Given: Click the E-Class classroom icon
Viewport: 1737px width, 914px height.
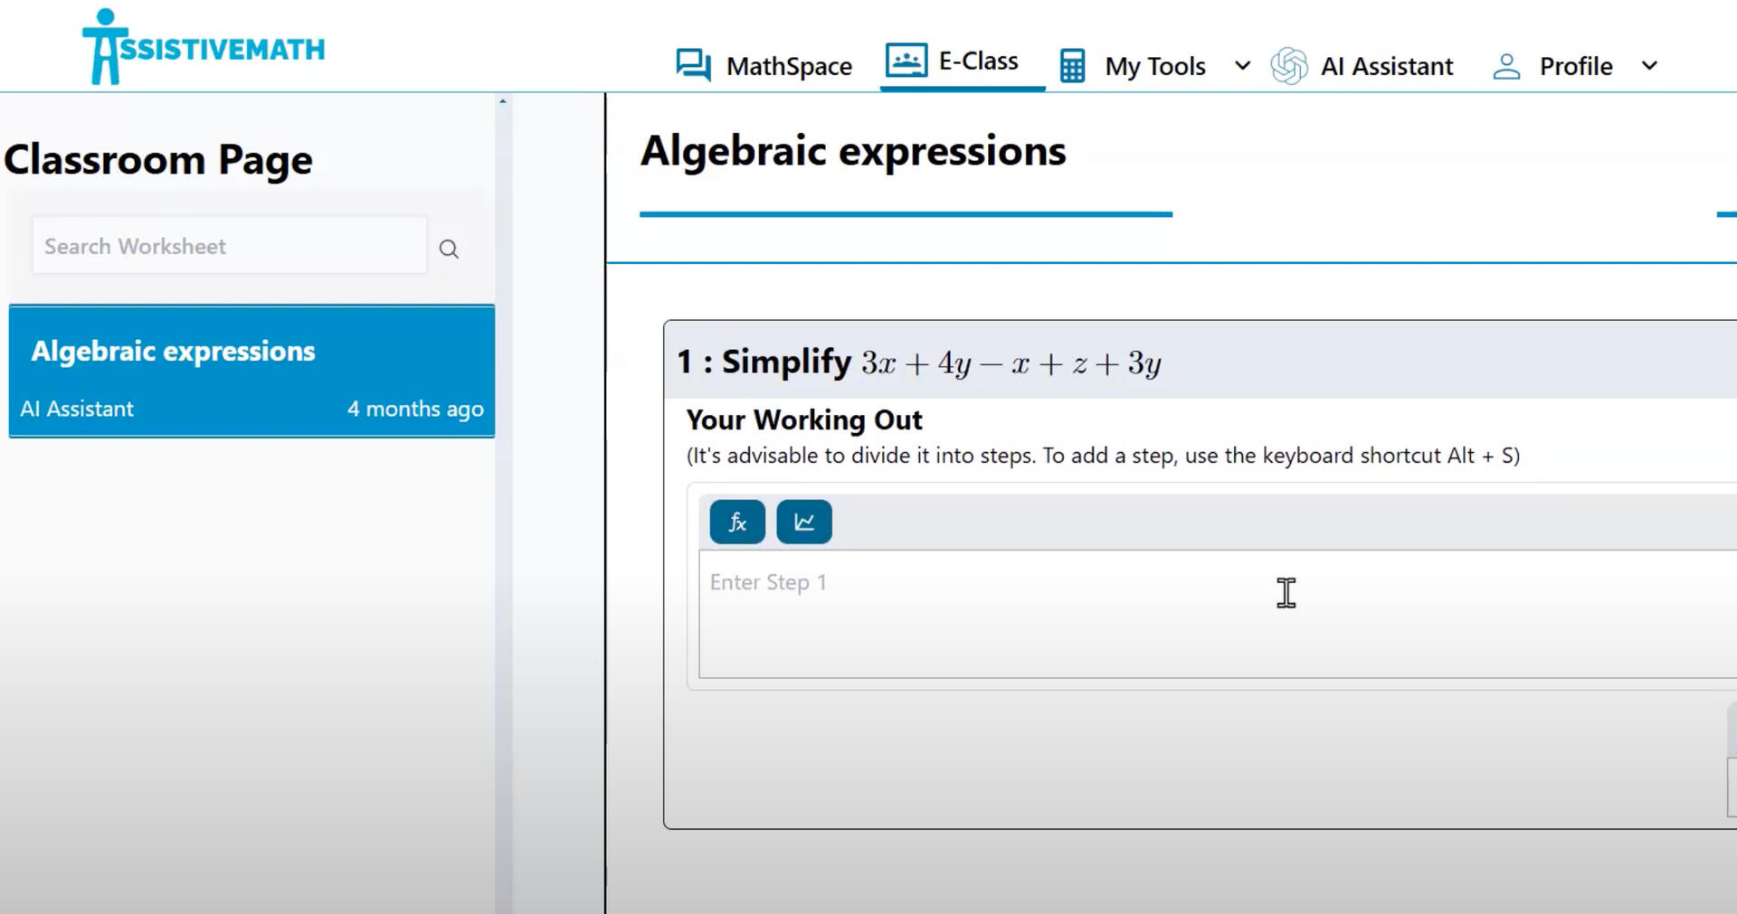Looking at the screenshot, I should 906,61.
